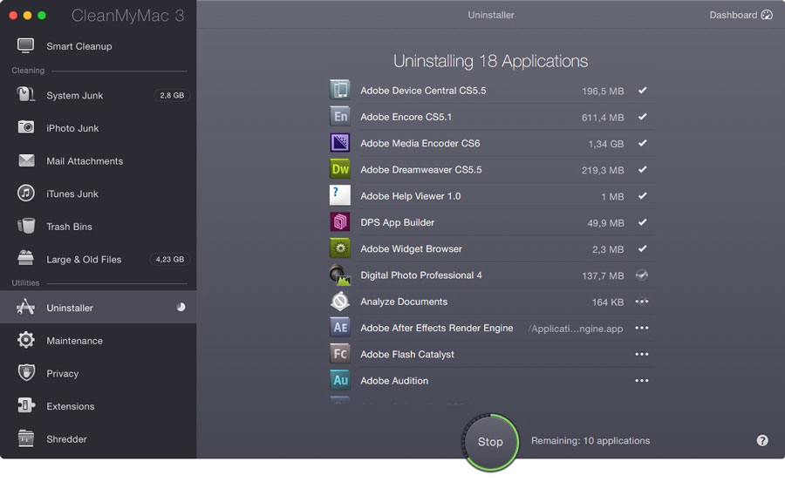Click the checkmark for Adobe Dreamweaver CS5.5
785x482 pixels.
coord(642,169)
